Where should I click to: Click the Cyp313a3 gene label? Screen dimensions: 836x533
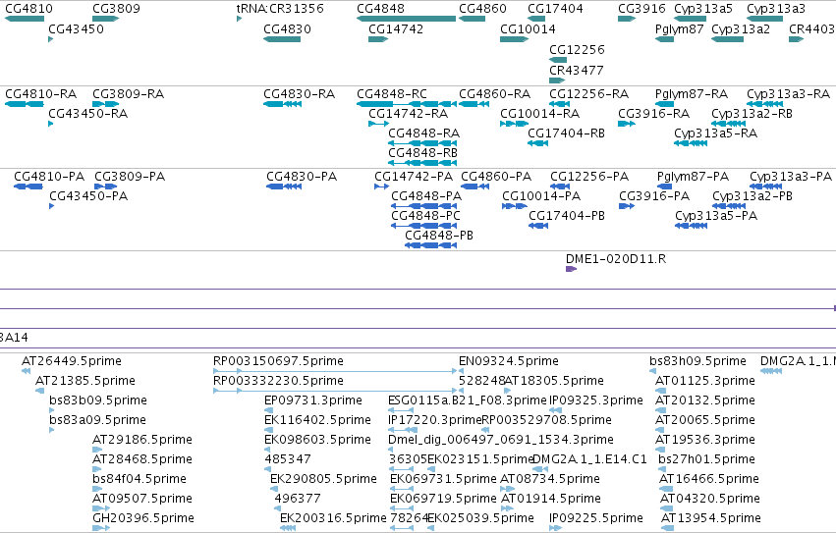tap(776, 9)
